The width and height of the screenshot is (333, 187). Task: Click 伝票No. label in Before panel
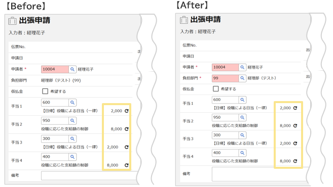click(18, 47)
